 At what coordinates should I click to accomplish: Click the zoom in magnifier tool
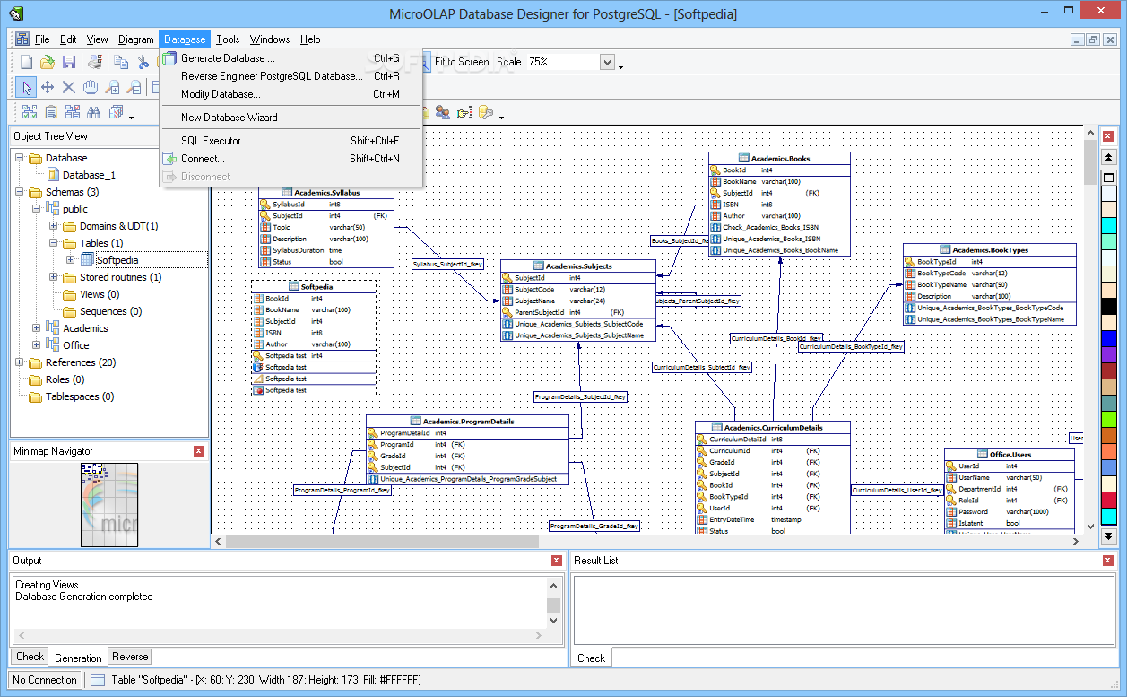coord(113,87)
